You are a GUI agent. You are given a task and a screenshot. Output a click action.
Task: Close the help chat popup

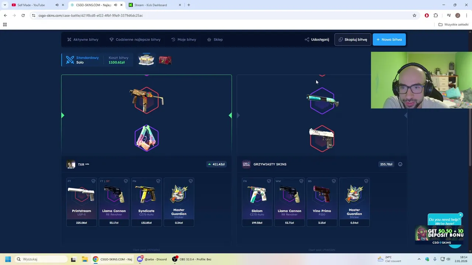point(461,215)
